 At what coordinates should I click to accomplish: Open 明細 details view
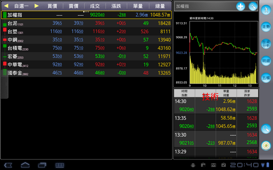pyautogui.click(x=266, y=60)
